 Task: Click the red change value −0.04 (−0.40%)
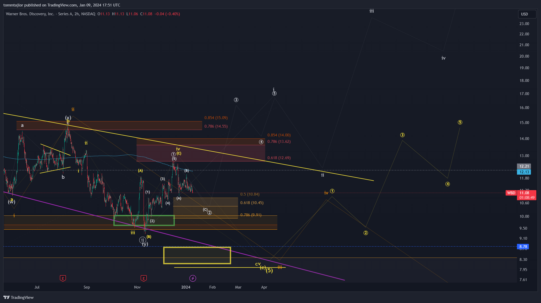(x=167, y=14)
